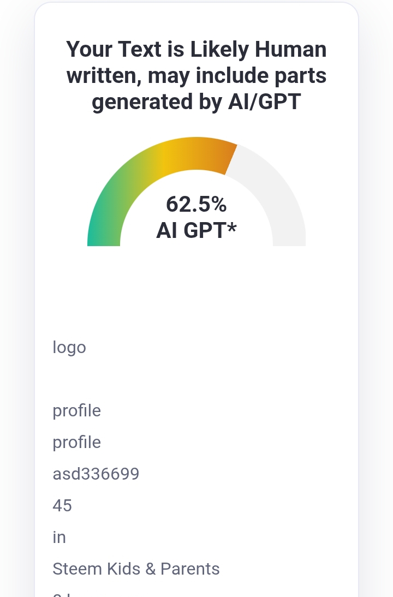
Task: Click the "logo" text line
Action: [x=69, y=348]
